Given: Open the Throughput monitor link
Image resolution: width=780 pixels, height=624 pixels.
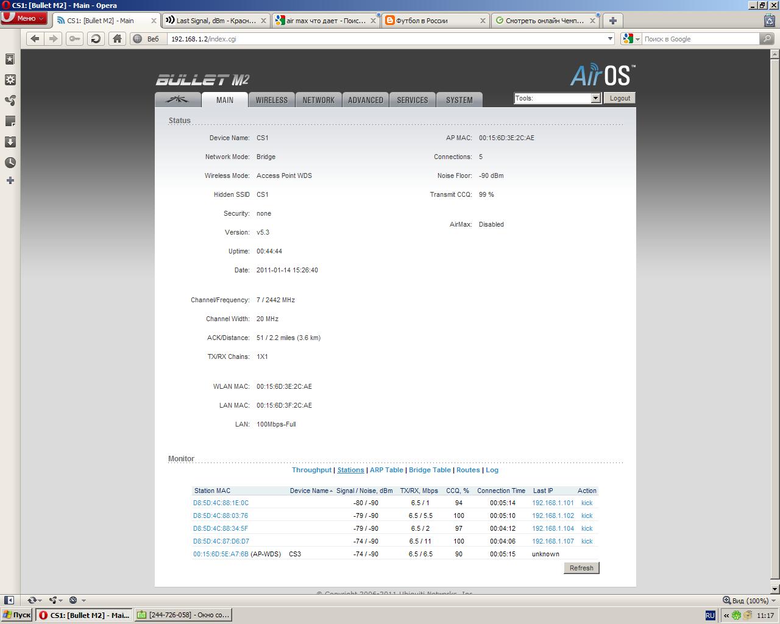Looking at the screenshot, I should click(311, 470).
